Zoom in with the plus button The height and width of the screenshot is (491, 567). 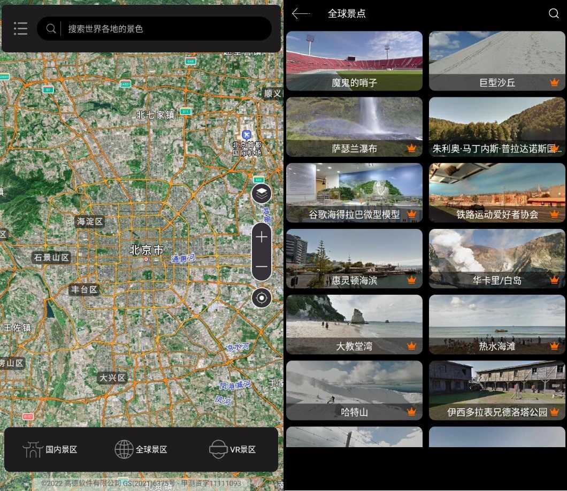coord(262,237)
